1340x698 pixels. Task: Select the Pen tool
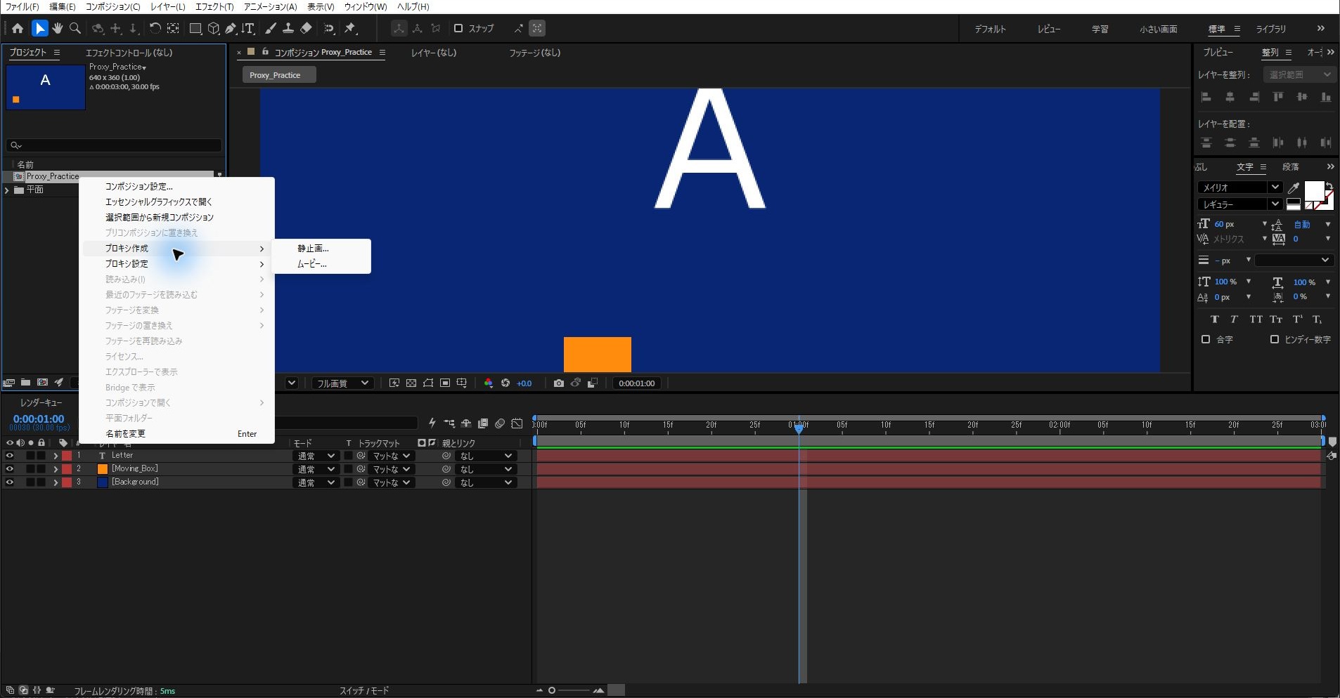(231, 28)
